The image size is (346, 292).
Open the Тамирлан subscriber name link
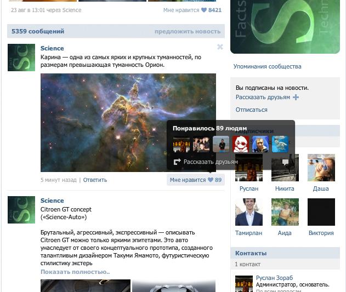(249, 233)
